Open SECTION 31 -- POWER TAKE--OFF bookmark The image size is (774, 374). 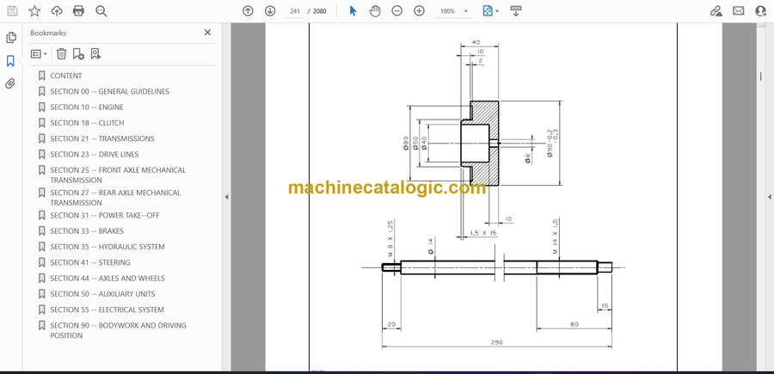(x=105, y=215)
